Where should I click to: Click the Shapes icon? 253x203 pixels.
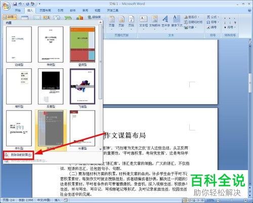tap(57, 18)
